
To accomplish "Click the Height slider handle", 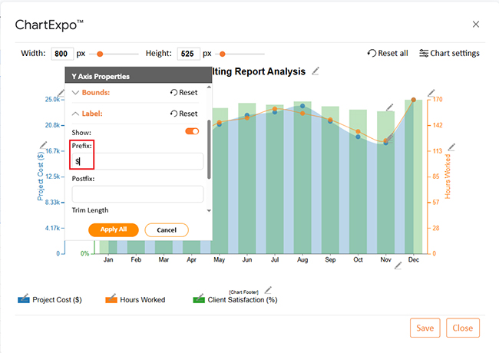I will pos(223,54).
